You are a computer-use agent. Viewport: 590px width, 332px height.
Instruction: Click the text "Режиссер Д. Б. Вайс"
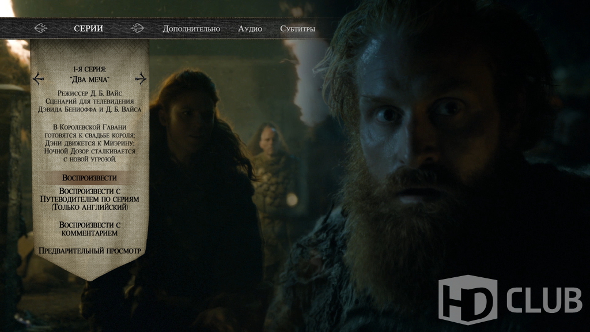[x=89, y=93]
